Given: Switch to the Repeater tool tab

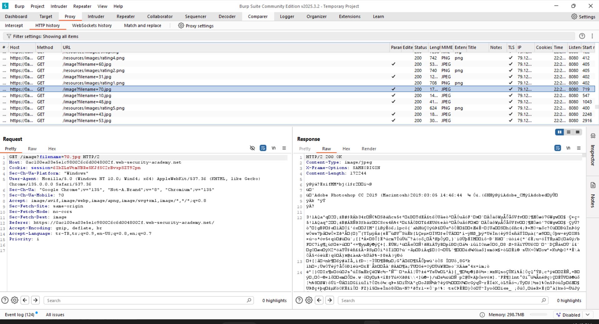Looking at the screenshot, I should click(126, 17).
